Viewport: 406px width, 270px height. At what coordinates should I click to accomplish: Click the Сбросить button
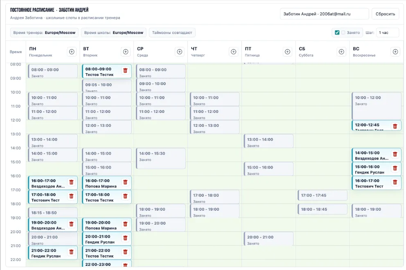tap(385, 14)
